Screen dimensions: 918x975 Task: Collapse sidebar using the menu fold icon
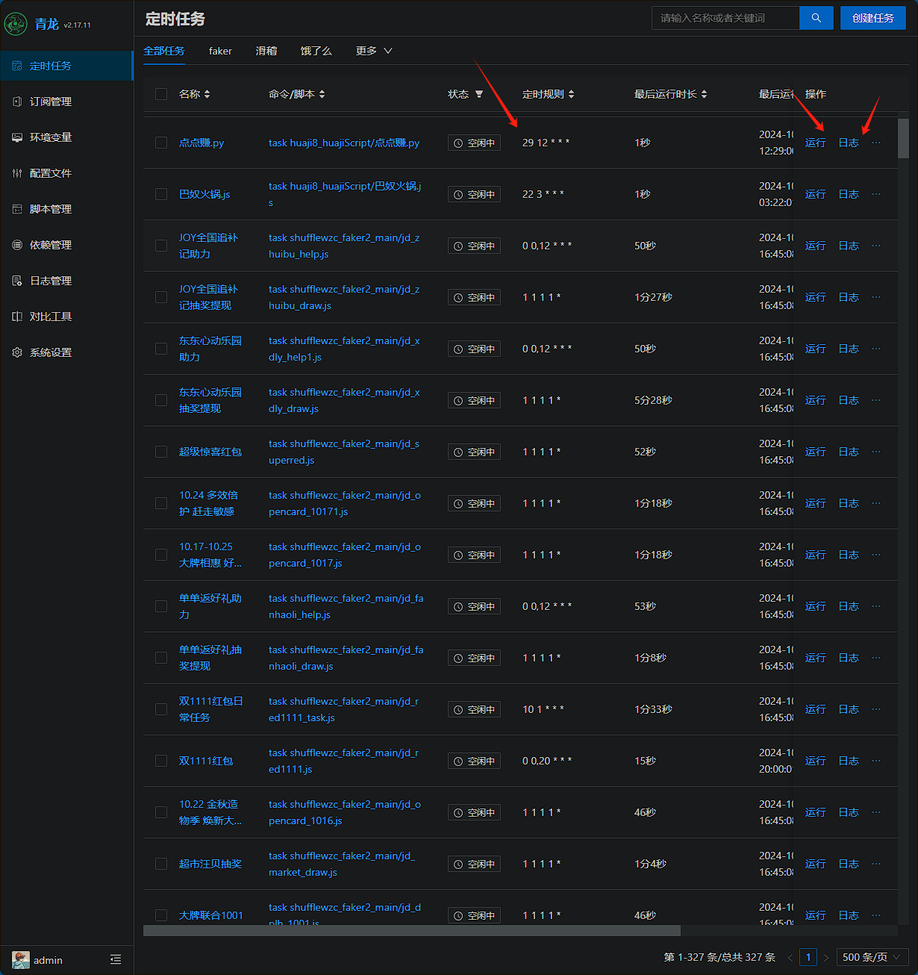coord(116,959)
